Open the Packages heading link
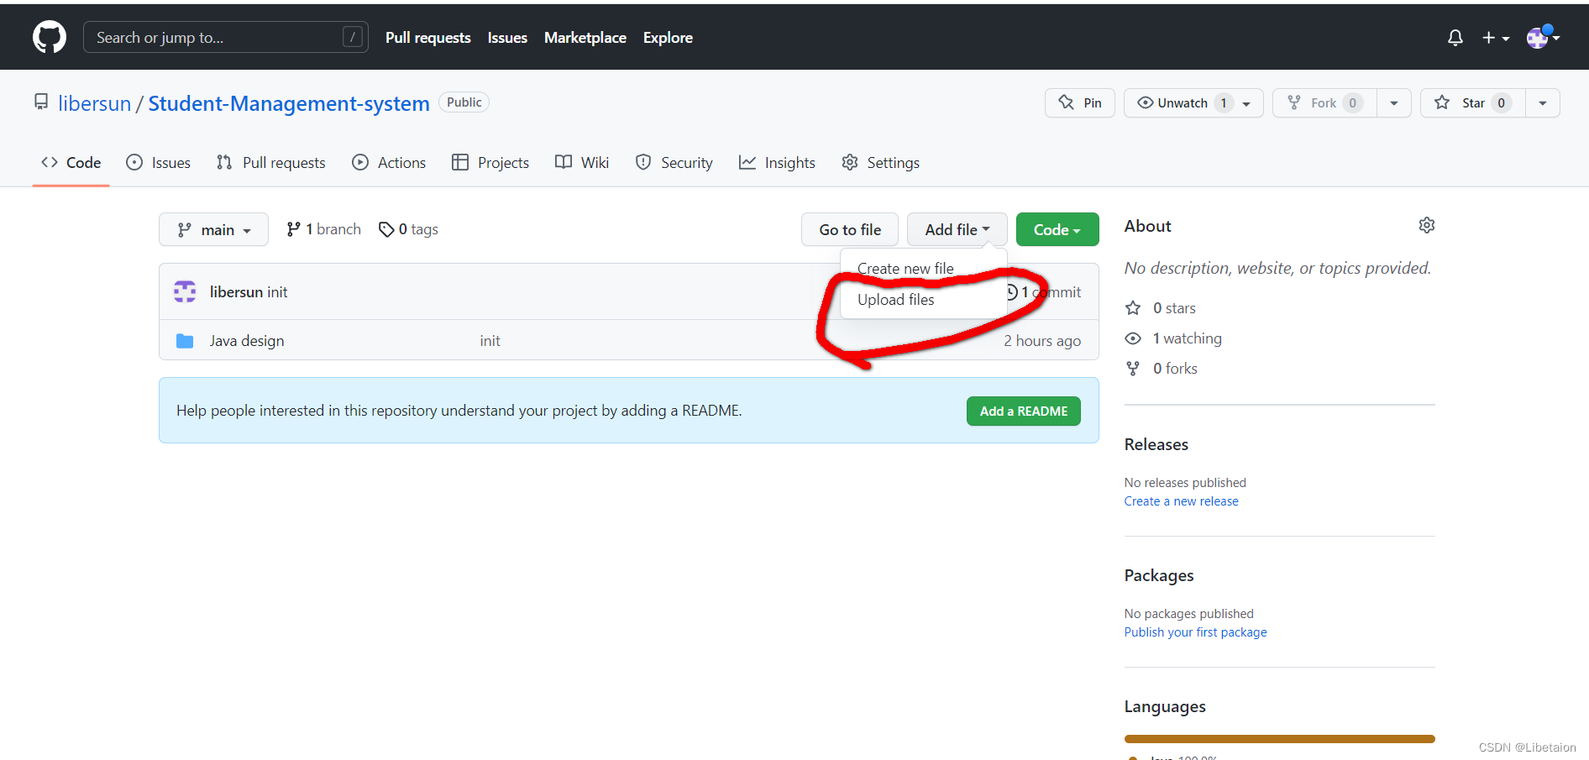1589x760 pixels. pyautogui.click(x=1159, y=575)
